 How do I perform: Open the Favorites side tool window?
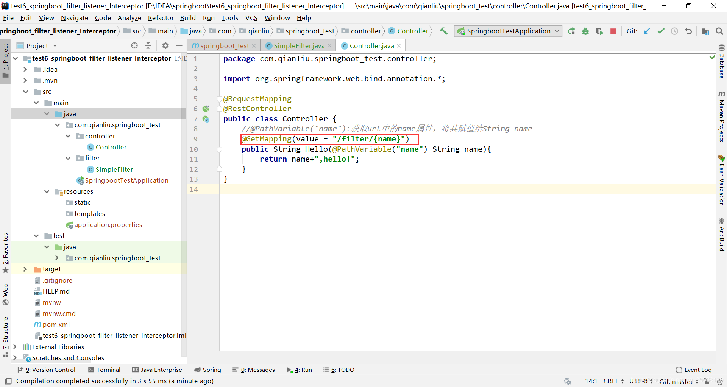pos(5,253)
